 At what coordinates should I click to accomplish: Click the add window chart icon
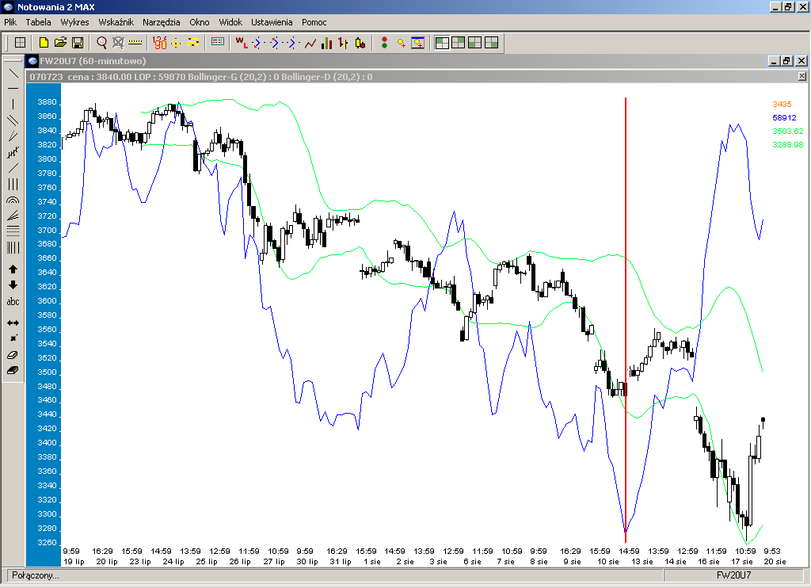tap(417, 43)
